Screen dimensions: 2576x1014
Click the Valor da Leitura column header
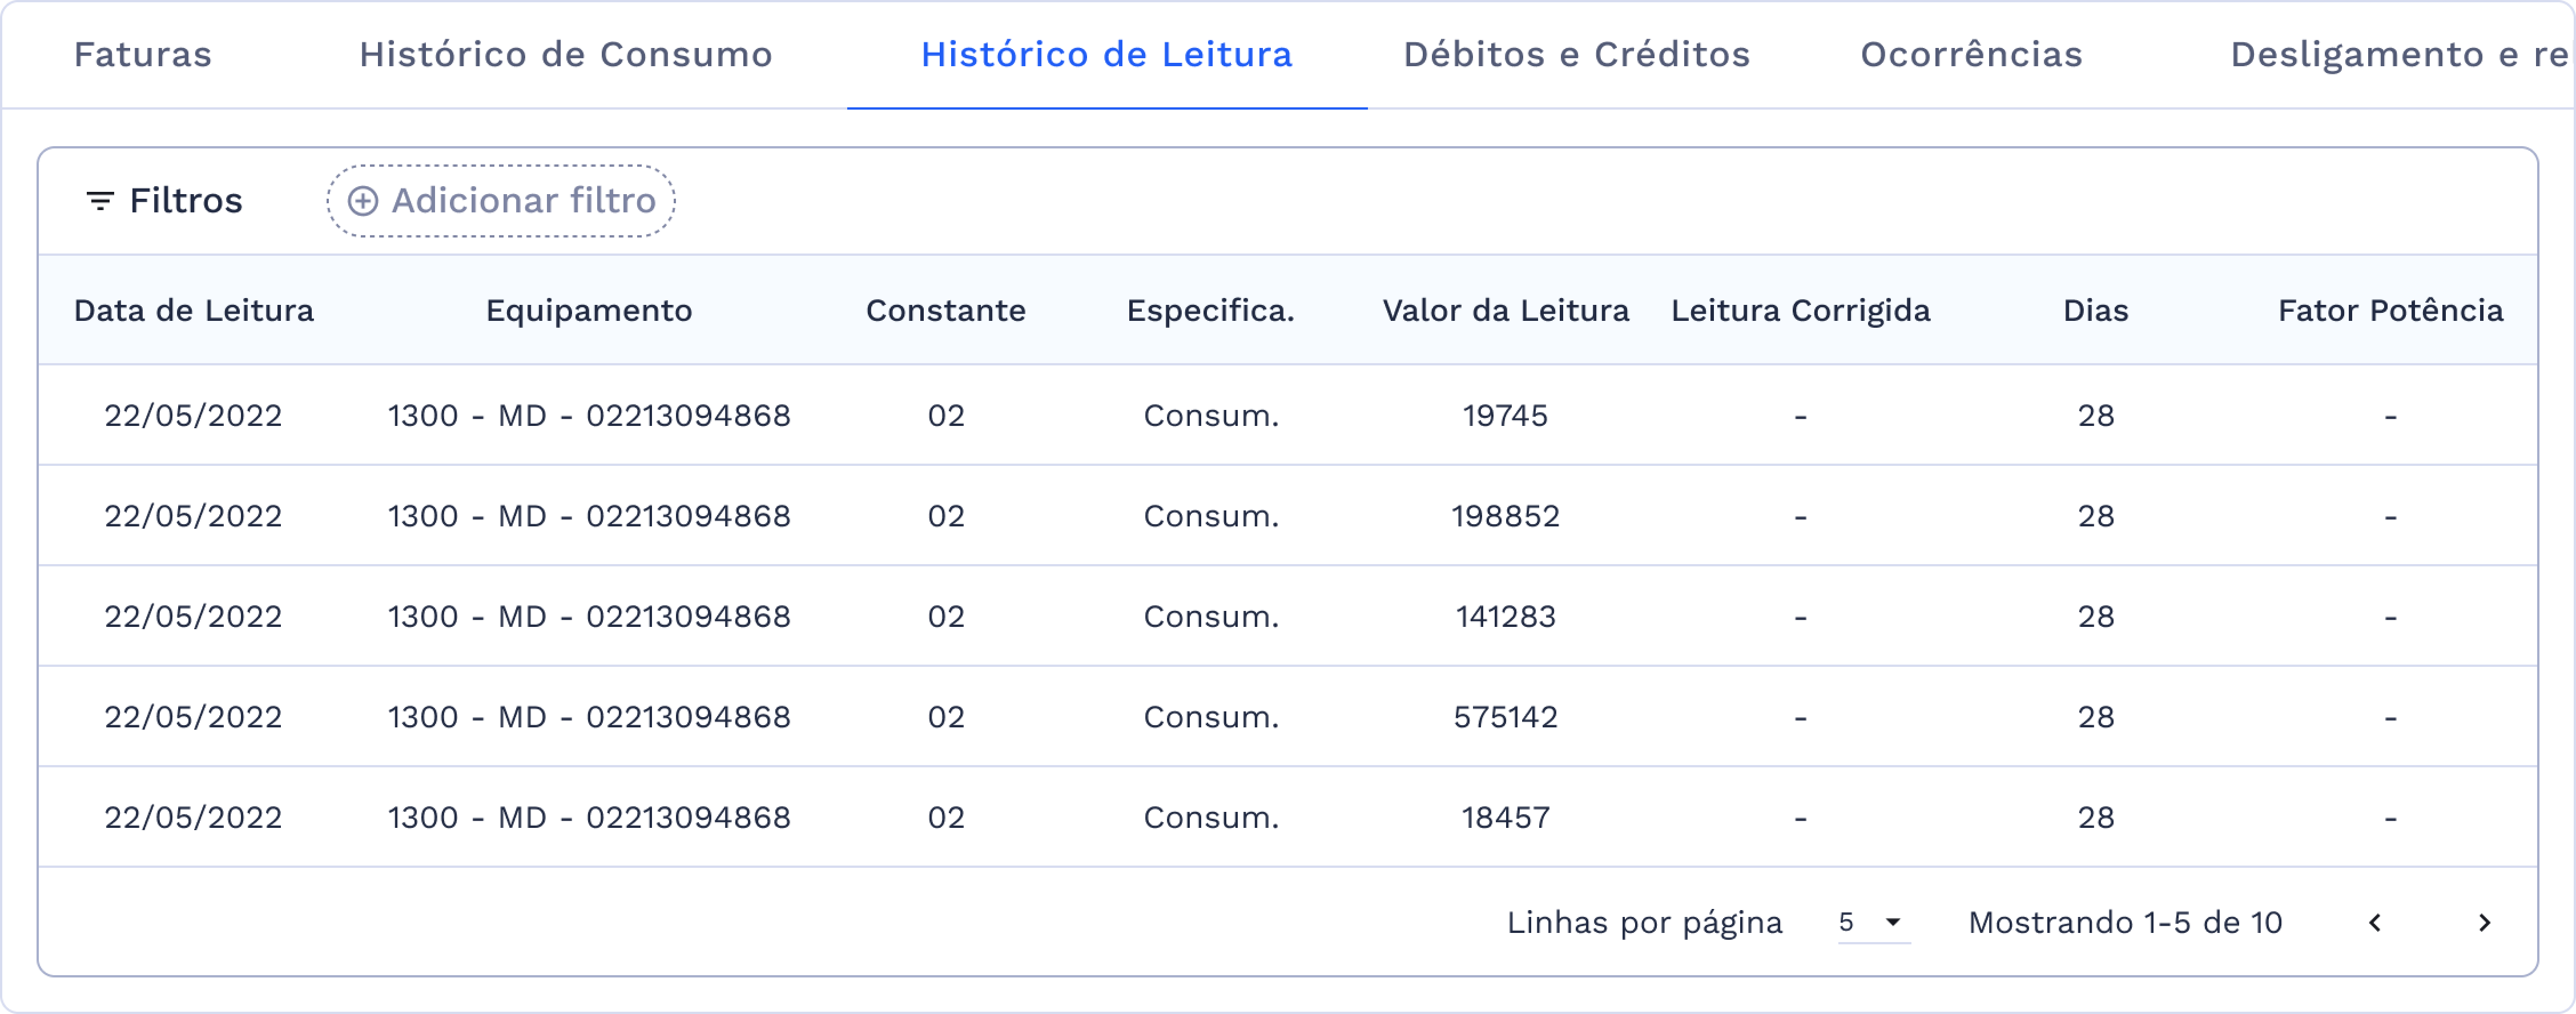click(1505, 311)
